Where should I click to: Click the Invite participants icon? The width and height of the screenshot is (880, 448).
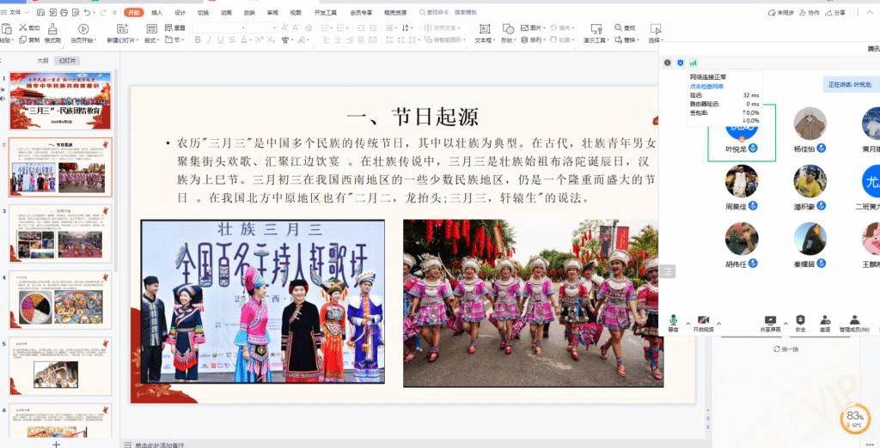(x=825, y=321)
